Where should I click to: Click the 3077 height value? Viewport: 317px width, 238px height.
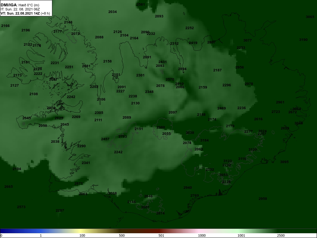(248, 40)
